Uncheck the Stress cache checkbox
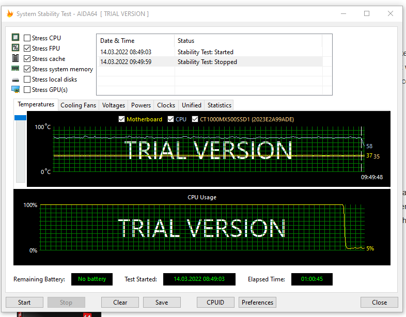 tap(27, 59)
